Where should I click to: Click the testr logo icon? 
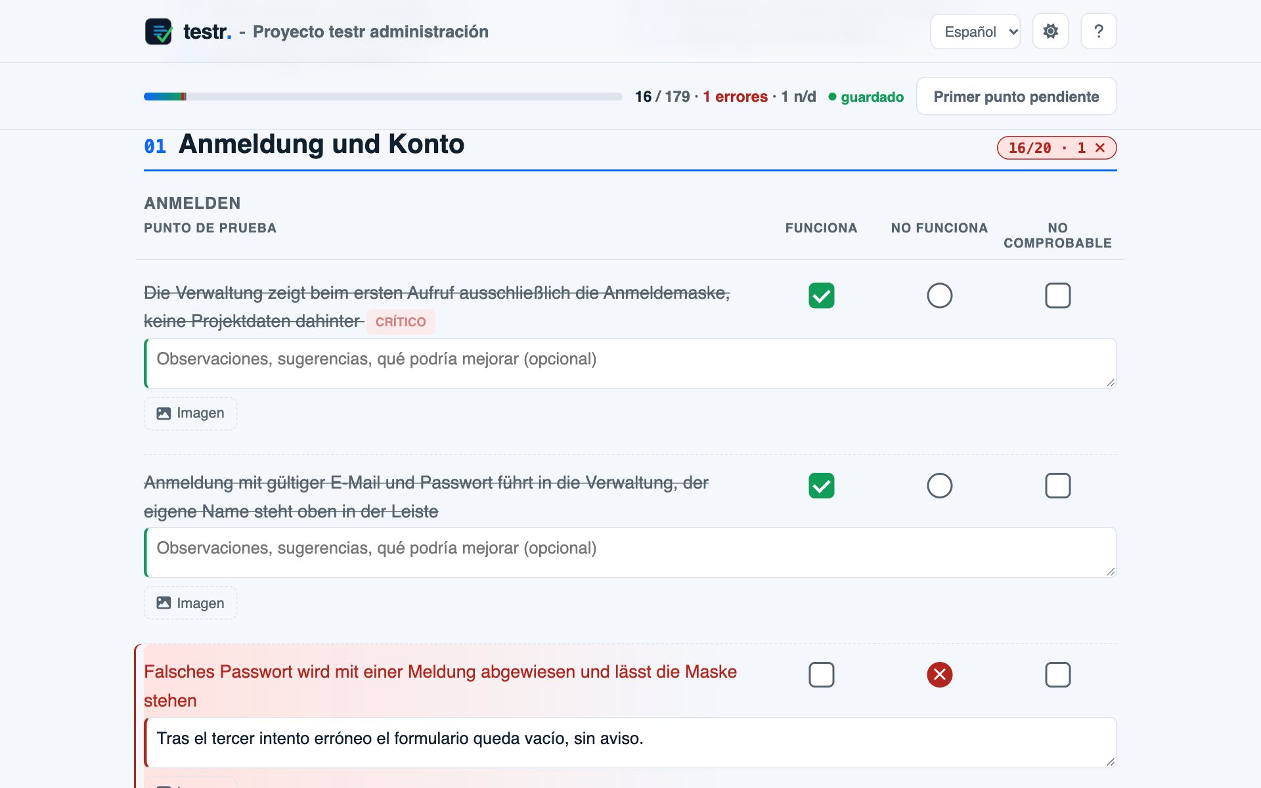[158, 32]
